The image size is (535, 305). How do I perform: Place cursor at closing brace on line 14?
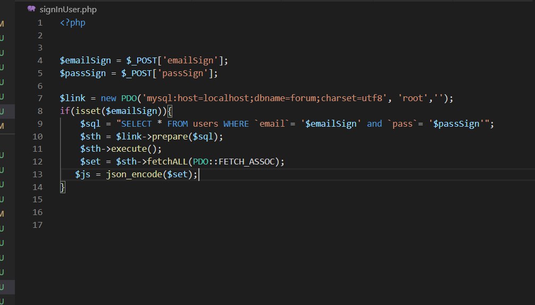click(63, 187)
